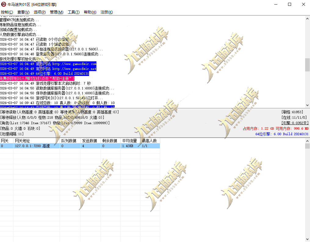
Task: Click log line 在线总数: 10 at 16:09:43
Action: (x=57, y=103)
